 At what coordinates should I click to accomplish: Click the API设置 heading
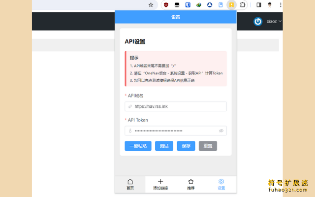point(135,41)
